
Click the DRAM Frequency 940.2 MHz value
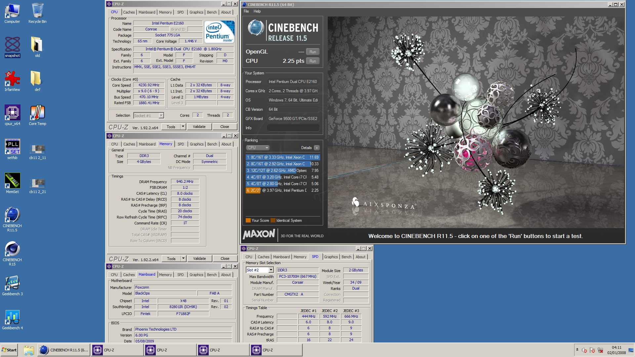[185, 181]
